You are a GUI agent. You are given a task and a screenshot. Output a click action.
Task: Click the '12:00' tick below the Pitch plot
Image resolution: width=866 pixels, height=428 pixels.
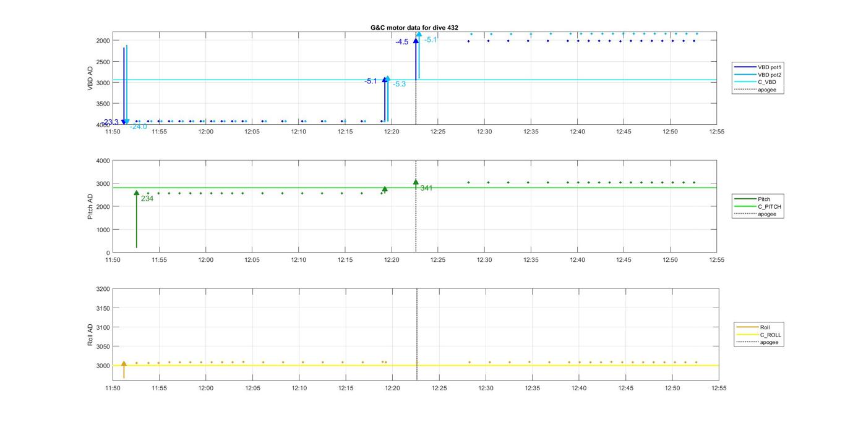click(206, 260)
